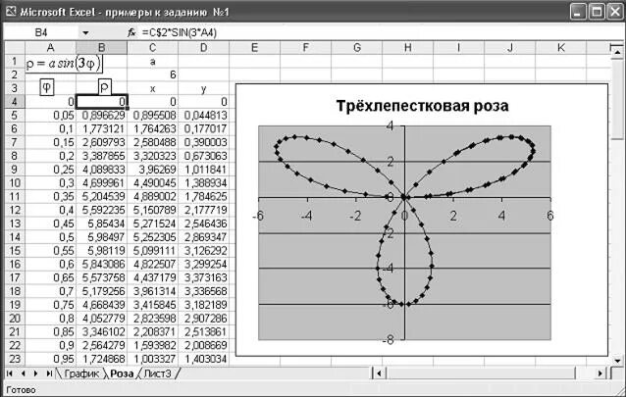Select column K header

(x=561, y=48)
